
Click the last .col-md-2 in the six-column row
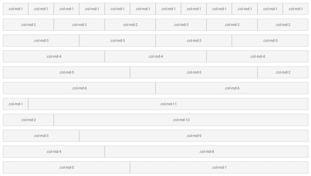coord(283,25)
